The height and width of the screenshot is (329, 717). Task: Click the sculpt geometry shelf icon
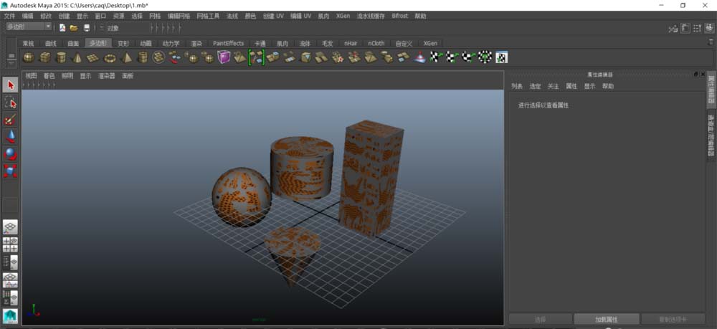(419, 57)
